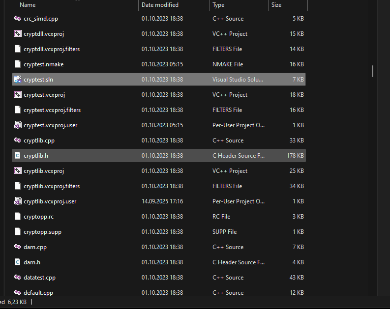Select the cryptlib.vcxproj.filters file name
The image size is (390, 309).
point(52,186)
